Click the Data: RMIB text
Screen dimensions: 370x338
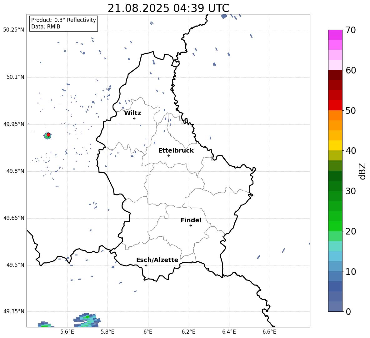[x=46, y=27]
